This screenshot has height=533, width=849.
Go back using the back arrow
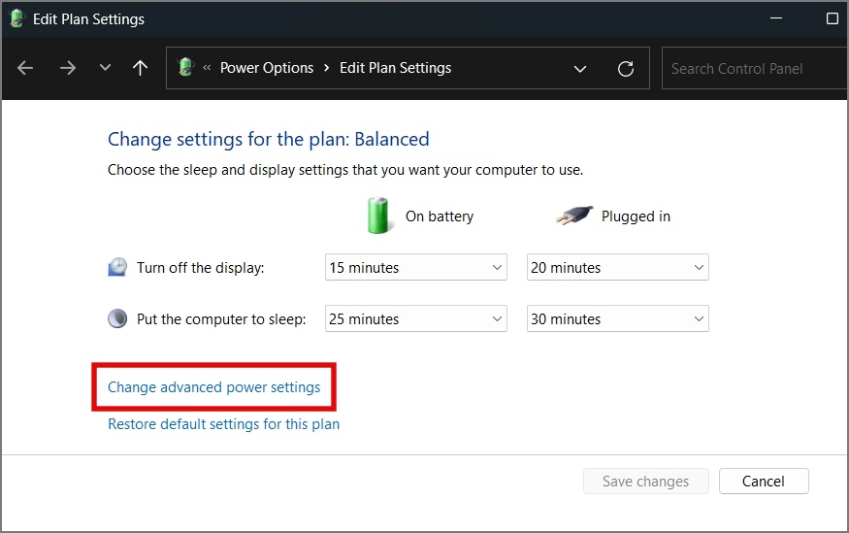25,68
